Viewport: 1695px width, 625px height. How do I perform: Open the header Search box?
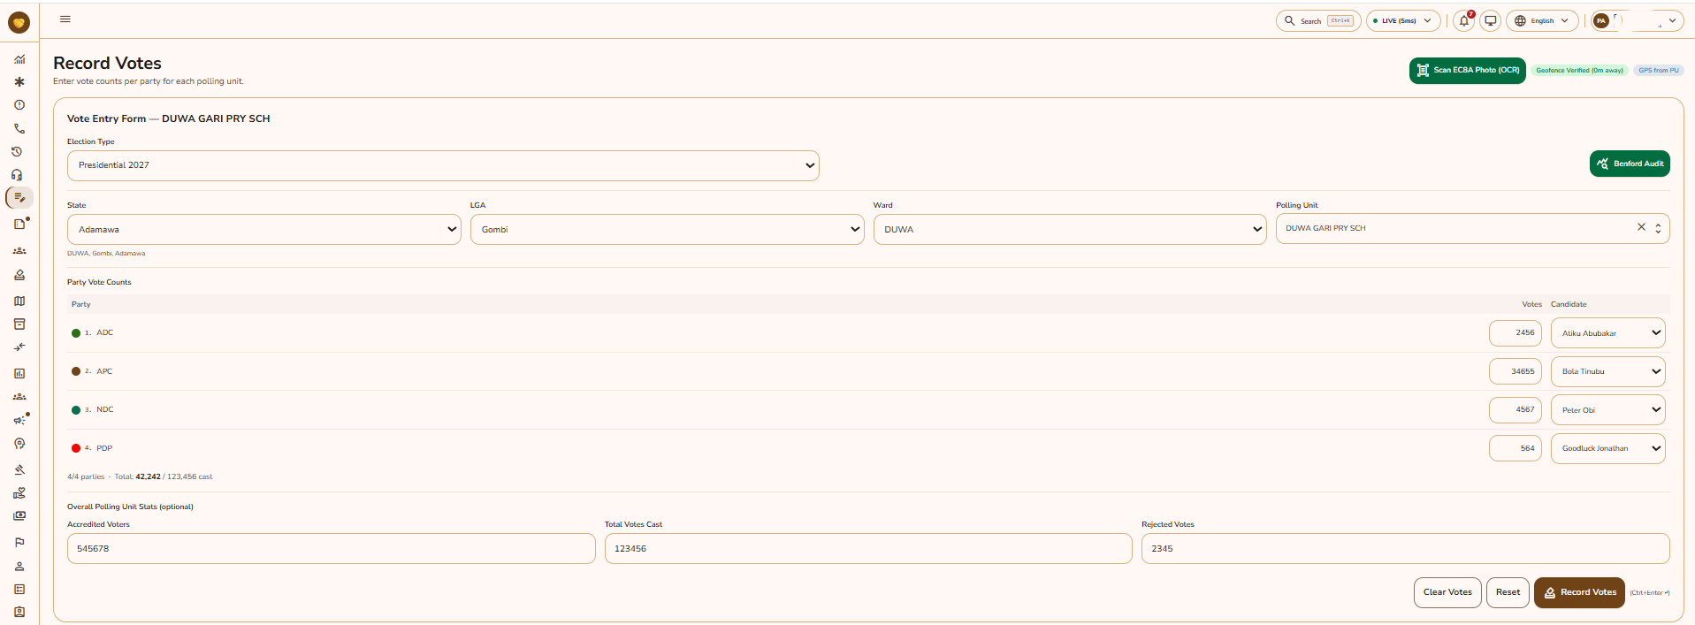(x=1318, y=20)
